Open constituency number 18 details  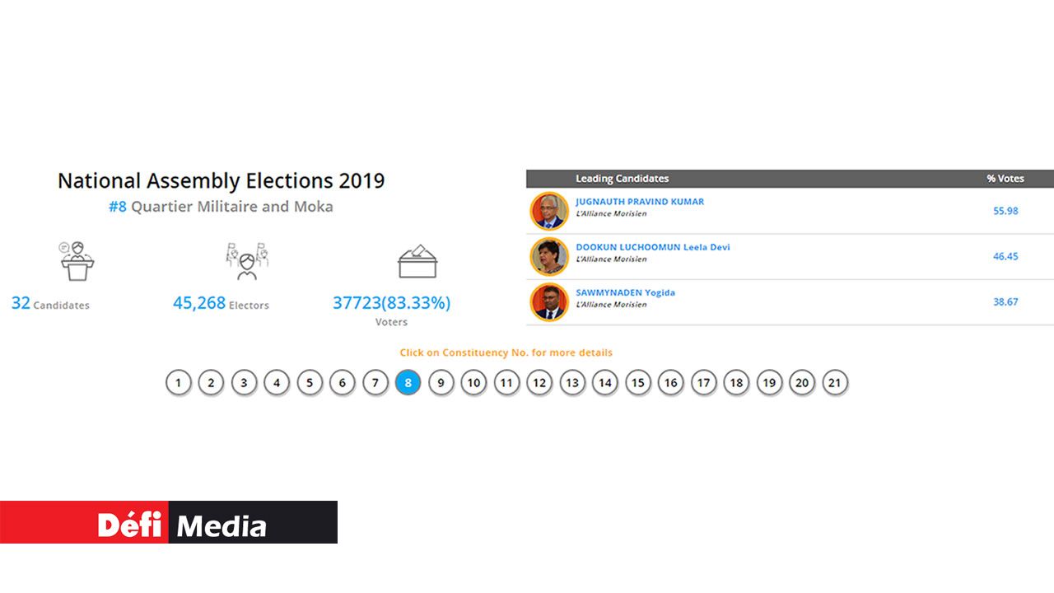coord(736,383)
